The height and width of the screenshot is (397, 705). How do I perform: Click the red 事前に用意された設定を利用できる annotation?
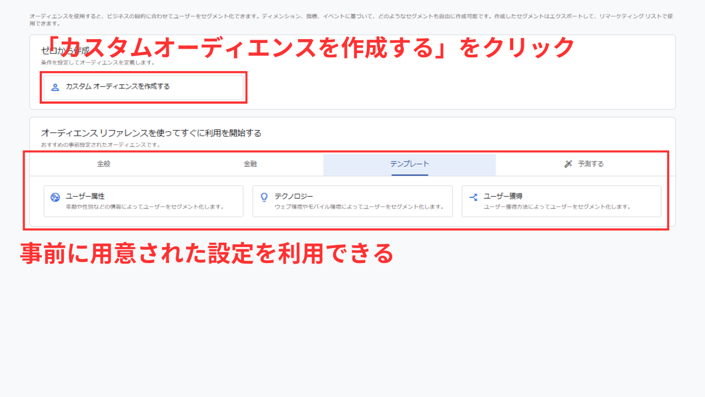207,253
